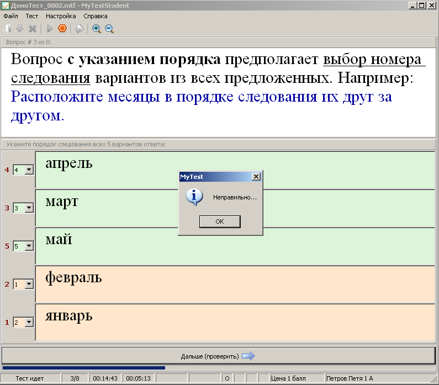This screenshot has height=385, width=439.
Task: Minimize the MyTestStudent window
Action: point(412,6)
